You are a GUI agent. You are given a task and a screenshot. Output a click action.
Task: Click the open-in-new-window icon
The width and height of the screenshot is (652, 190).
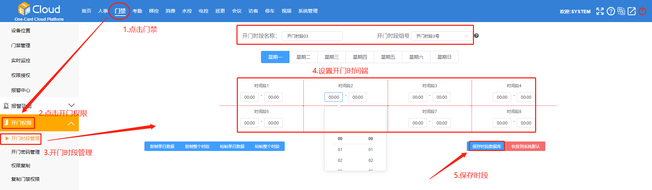pyautogui.click(x=632, y=11)
